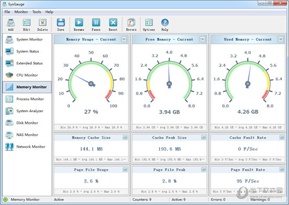Click the Save toolbar icon
The height and width of the screenshot is (205, 289).
[x=60, y=23]
